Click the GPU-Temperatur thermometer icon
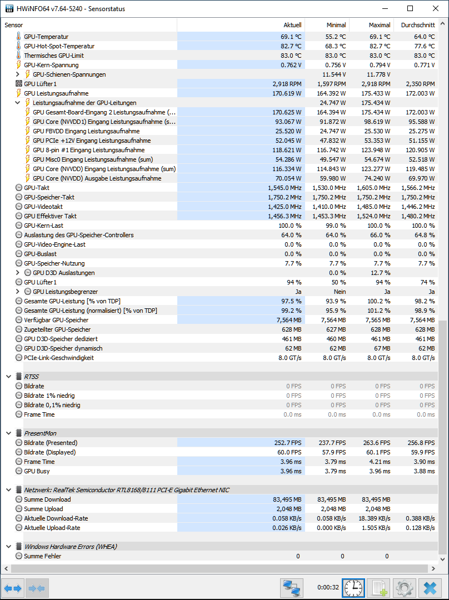449x600 pixels. (x=19, y=36)
